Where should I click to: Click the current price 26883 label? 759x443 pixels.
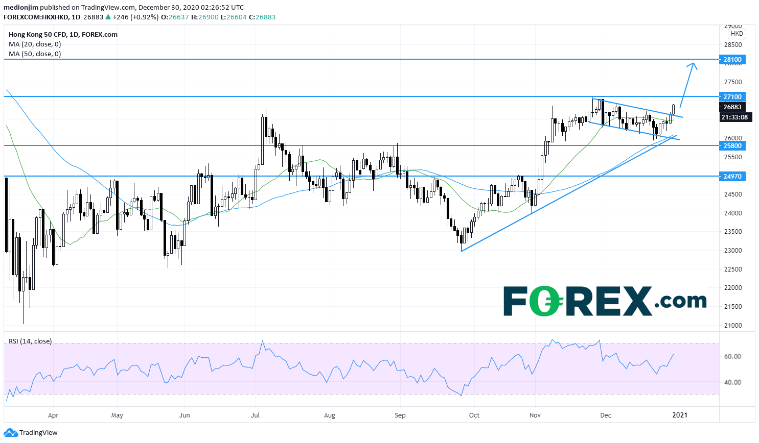(x=732, y=107)
